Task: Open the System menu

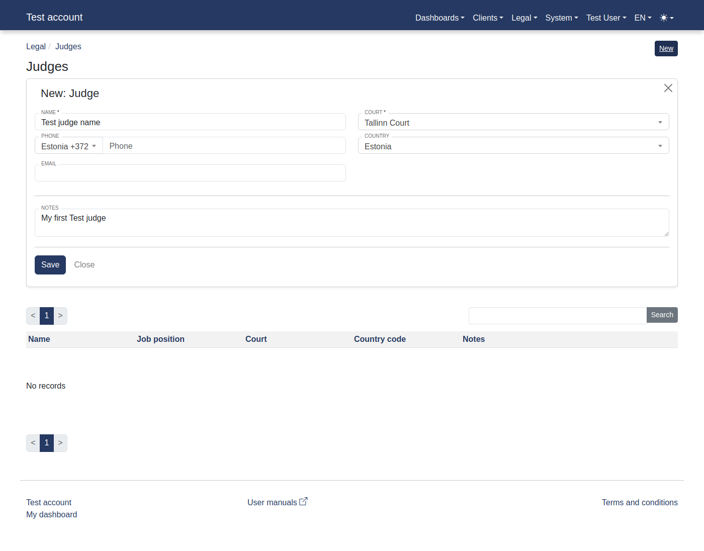Action: (x=561, y=18)
